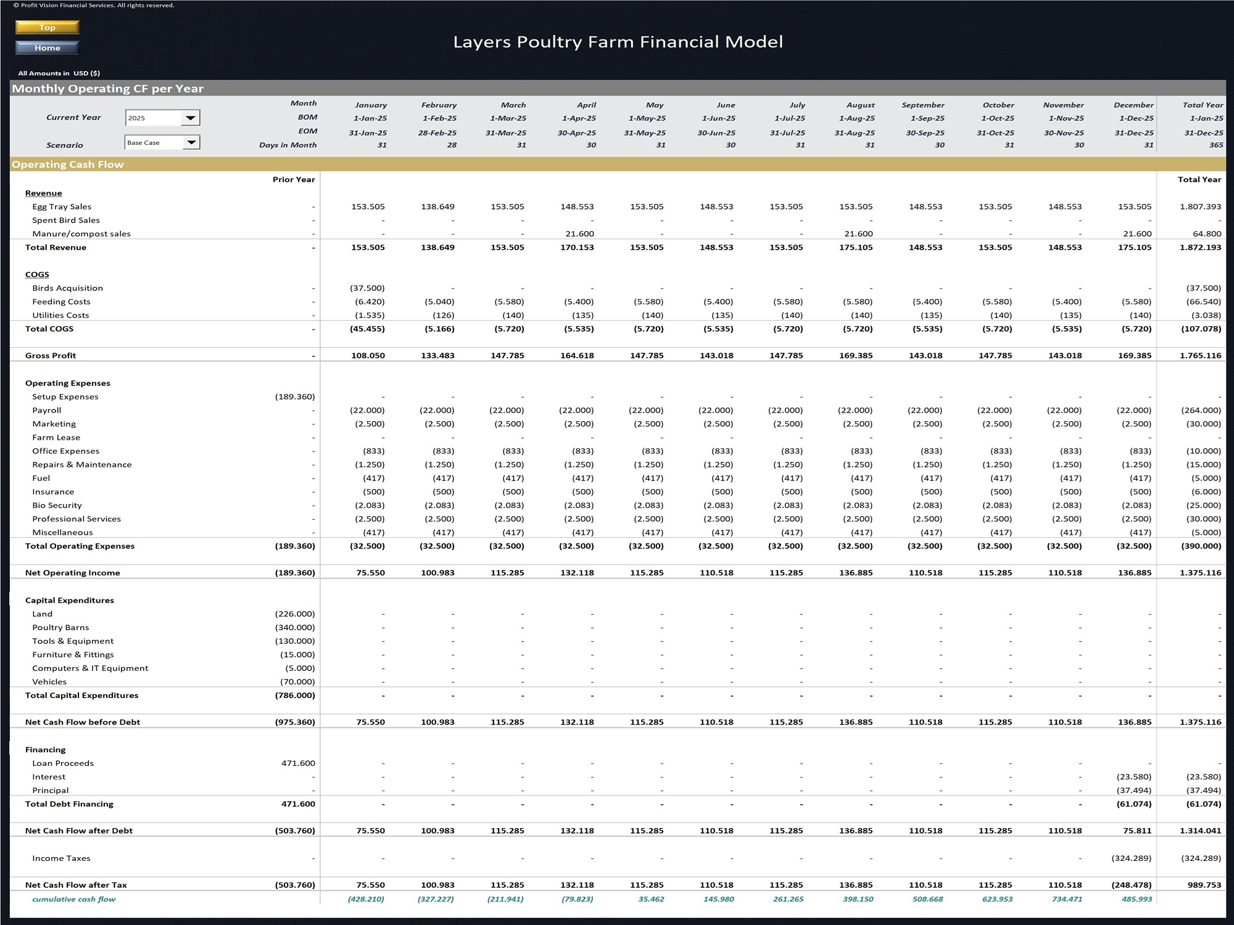Select February net operating income 100.983
Screen dimensions: 1234x925
tap(437, 572)
